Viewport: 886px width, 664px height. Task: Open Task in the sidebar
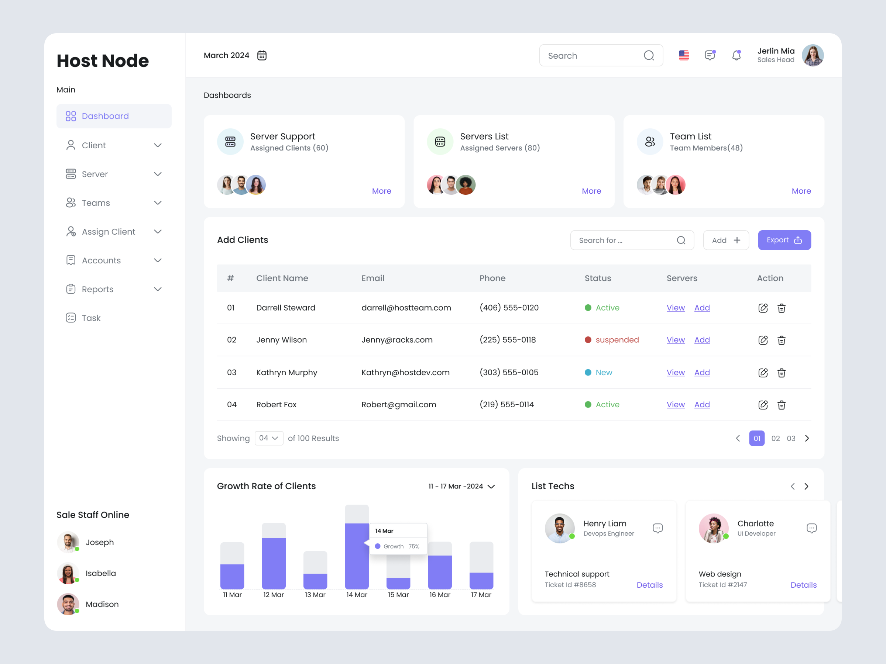click(91, 318)
